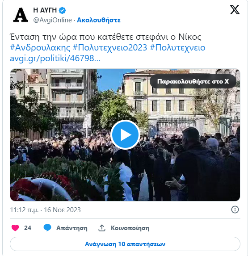Follow the account via Ακολουθήστε

click(x=99, y=20)
